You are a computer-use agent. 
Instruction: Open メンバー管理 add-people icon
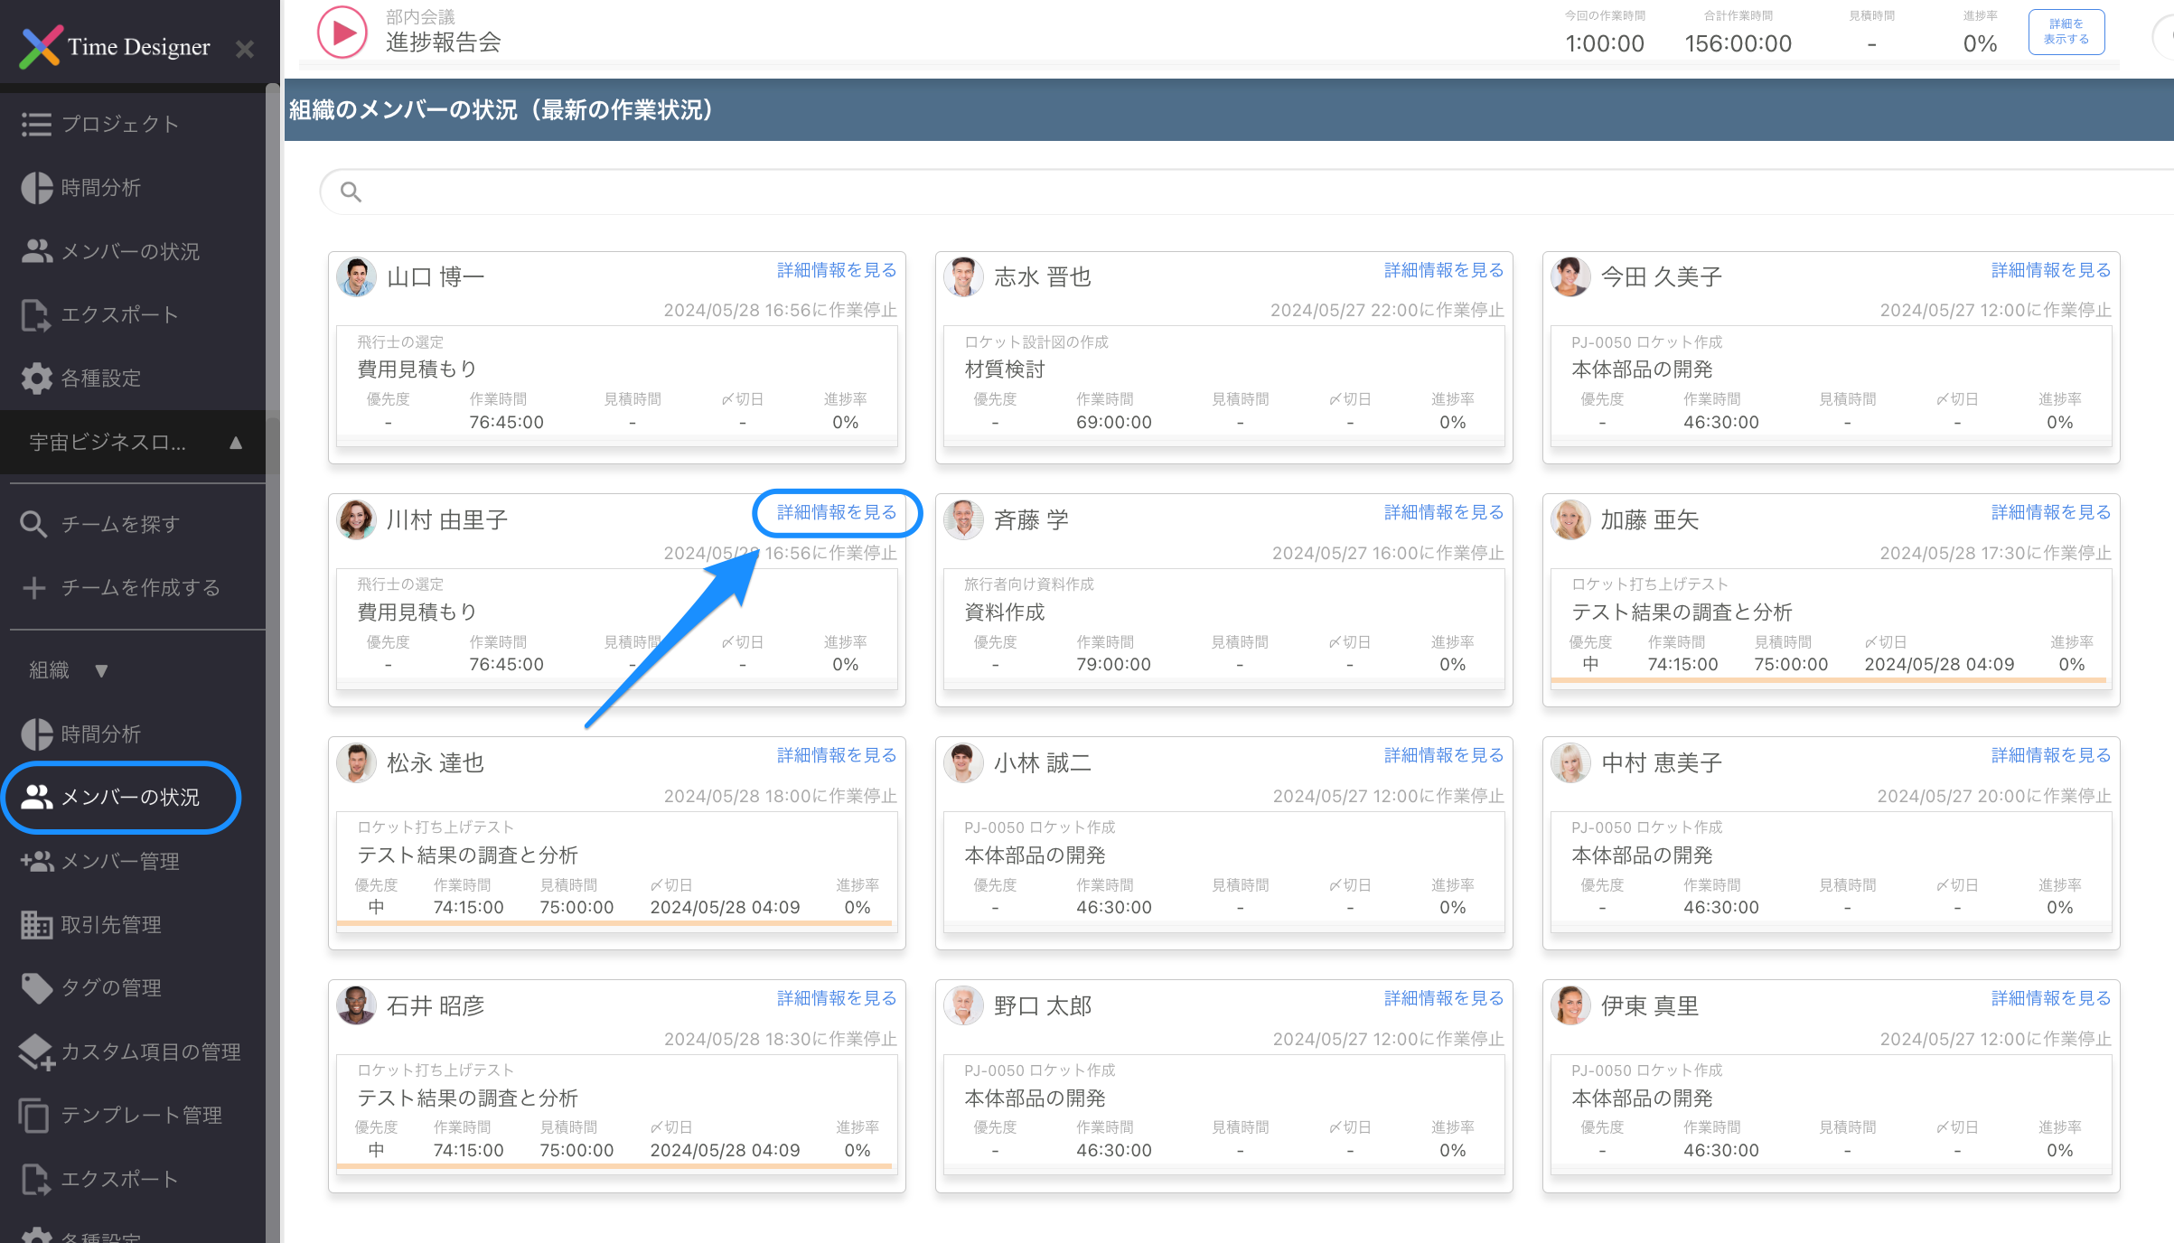pyautogui.click(x=36, y=862)
